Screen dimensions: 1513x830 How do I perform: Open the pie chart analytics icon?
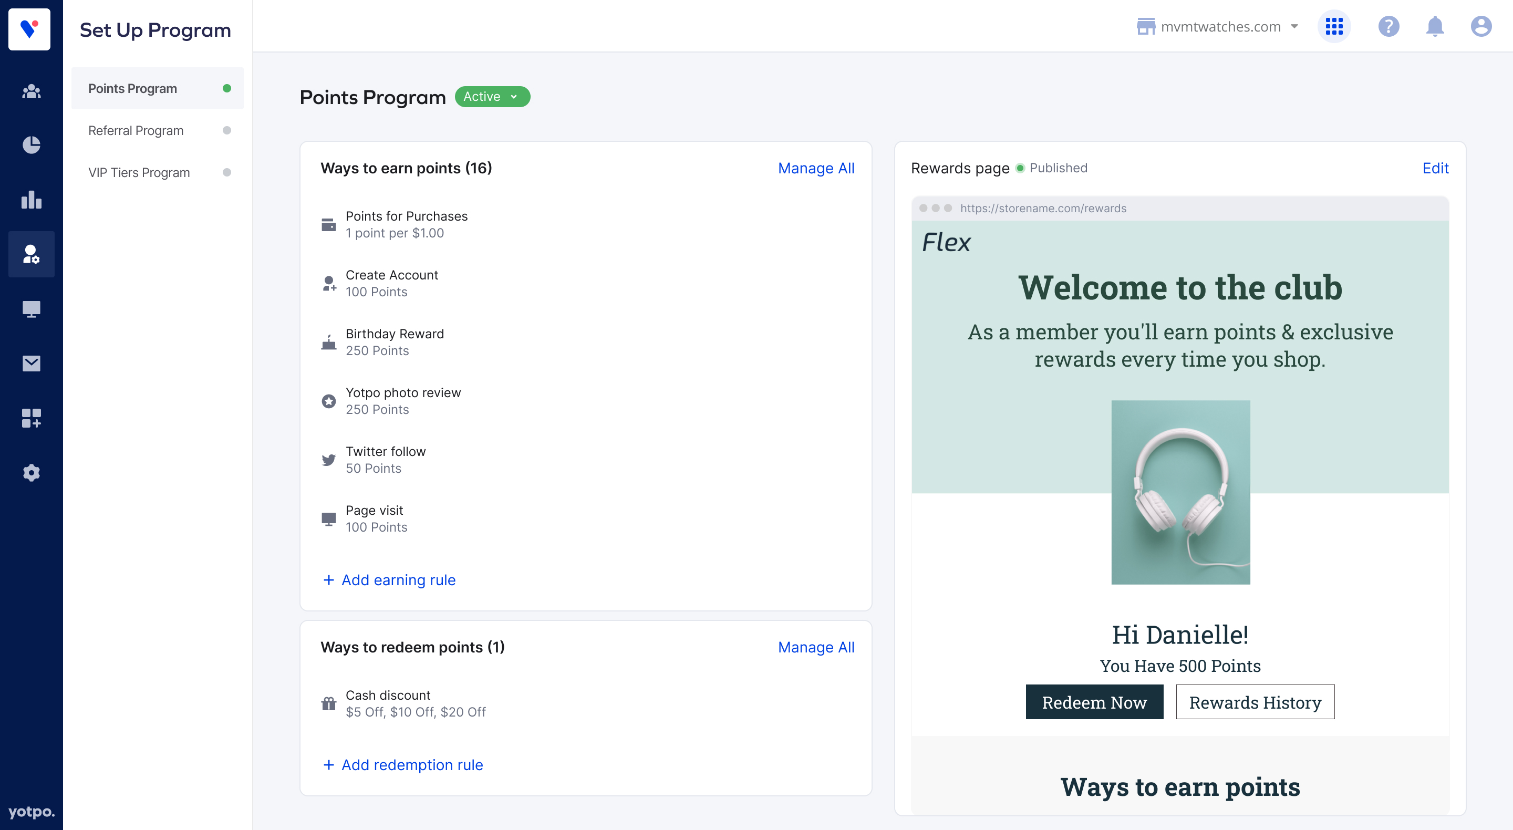click(31, 144)
